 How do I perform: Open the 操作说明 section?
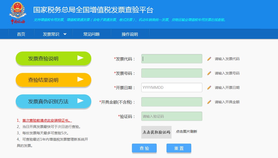pos(130,34)
